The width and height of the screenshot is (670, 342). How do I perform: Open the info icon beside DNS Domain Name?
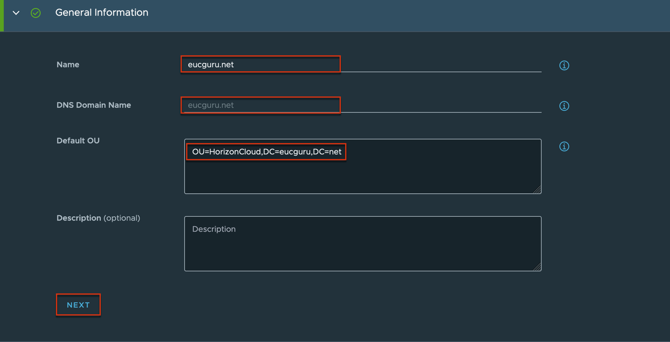564,106
